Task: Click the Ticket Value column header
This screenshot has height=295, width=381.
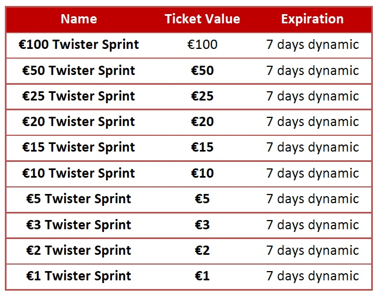Action: (202, 19)
